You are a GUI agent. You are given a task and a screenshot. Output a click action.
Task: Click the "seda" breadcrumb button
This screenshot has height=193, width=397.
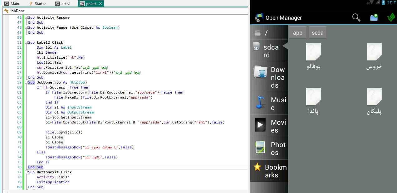coord(317,33)
